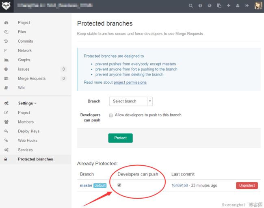Click the Protected branches page heading
Viewport: 264px width, 208px height.
pos(105,24)
